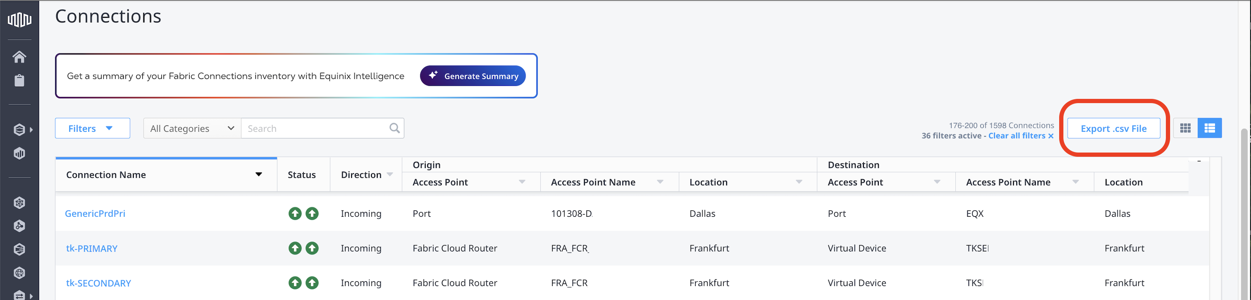
Task: Open the GenericPrdPri connection link
Action: [95, 214]
